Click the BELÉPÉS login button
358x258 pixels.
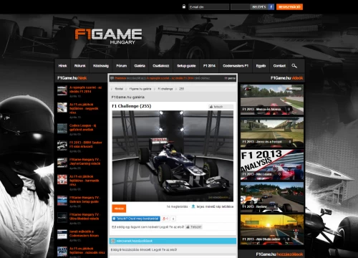coord(259,7)
